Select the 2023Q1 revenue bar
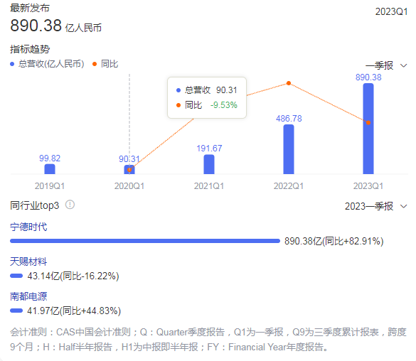 [368, 129]
